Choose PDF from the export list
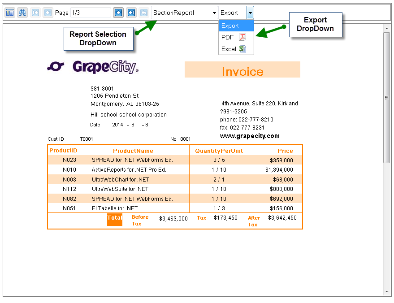 coord(236,37)
